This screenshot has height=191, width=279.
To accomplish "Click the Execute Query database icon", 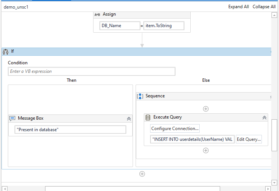I will tap(148, 117).
